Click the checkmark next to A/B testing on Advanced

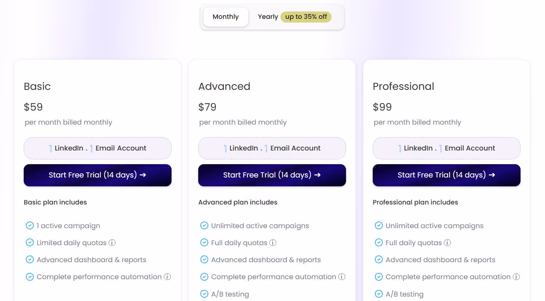pyautogui.click(x=205, y=294)
